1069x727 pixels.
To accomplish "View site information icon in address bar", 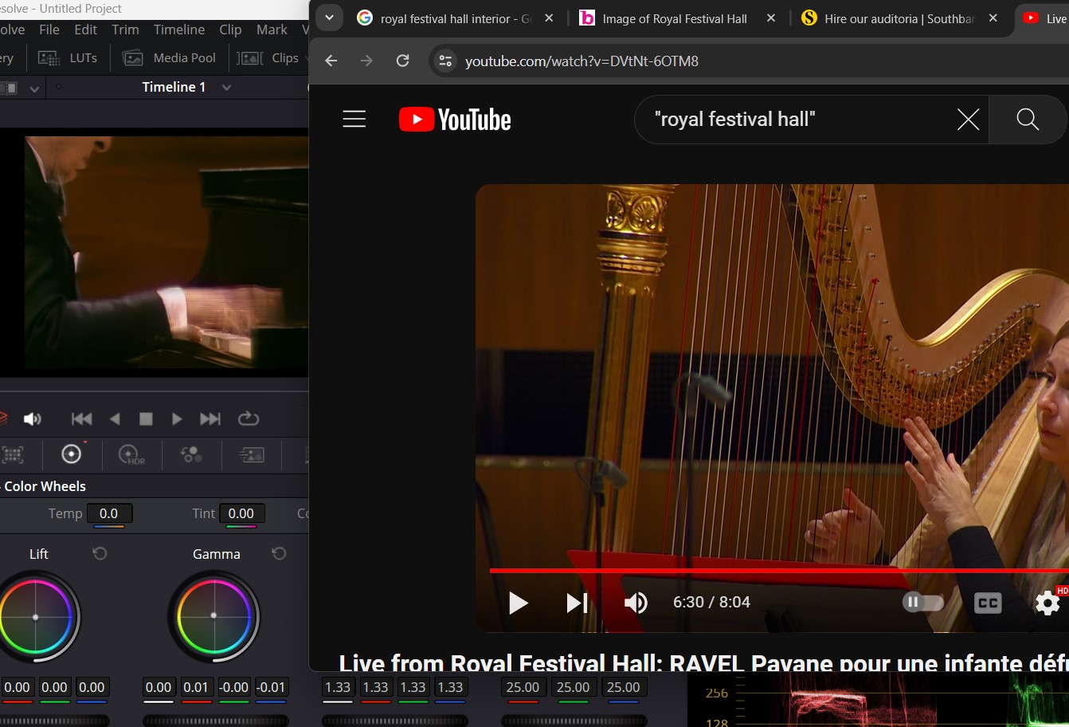I will click(x=445, y=61).
